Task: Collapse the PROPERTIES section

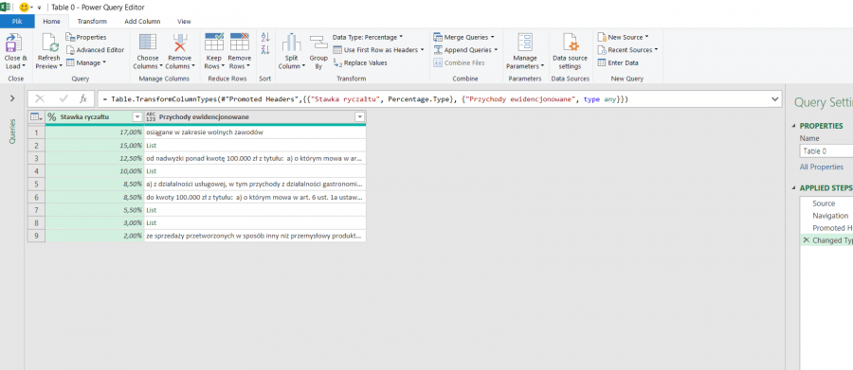Action: point(793,126)
